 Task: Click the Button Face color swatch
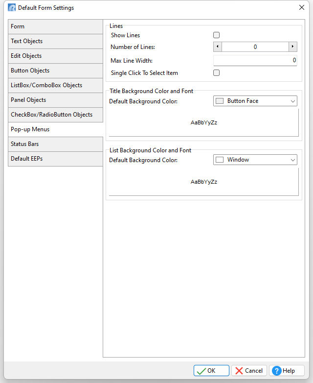click(220, 101)
